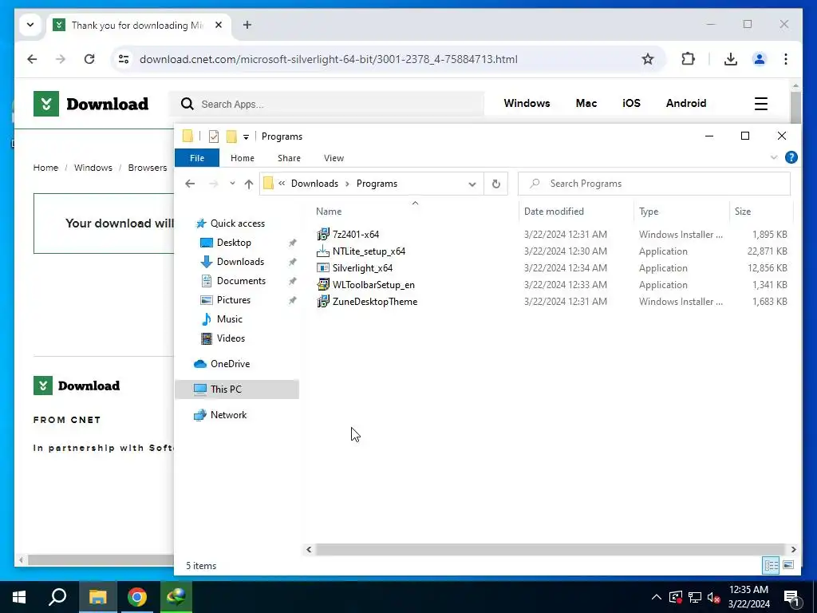Click the Explorer horizontal scrollbar
The image size is (817, 613).
pyautogui.click(x=551, y=549)
